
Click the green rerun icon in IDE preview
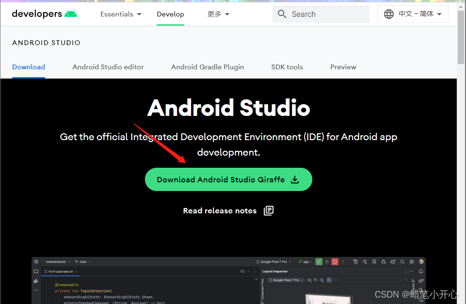click(319, 262)
